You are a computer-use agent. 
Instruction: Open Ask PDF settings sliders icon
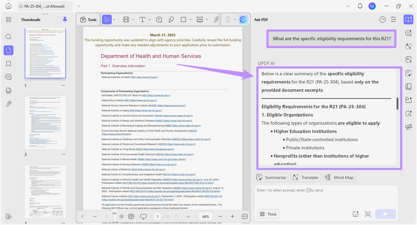click(x=393, y=20)
